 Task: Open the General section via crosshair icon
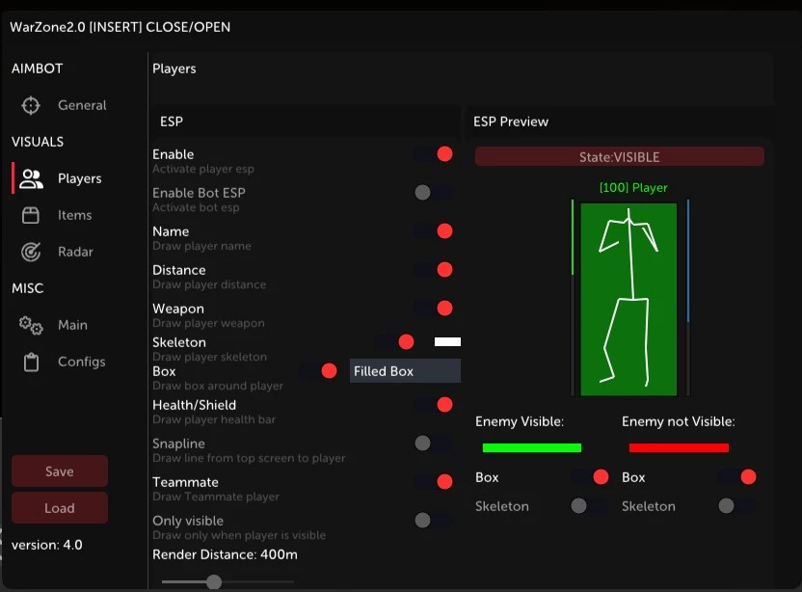tap(31, 105)
